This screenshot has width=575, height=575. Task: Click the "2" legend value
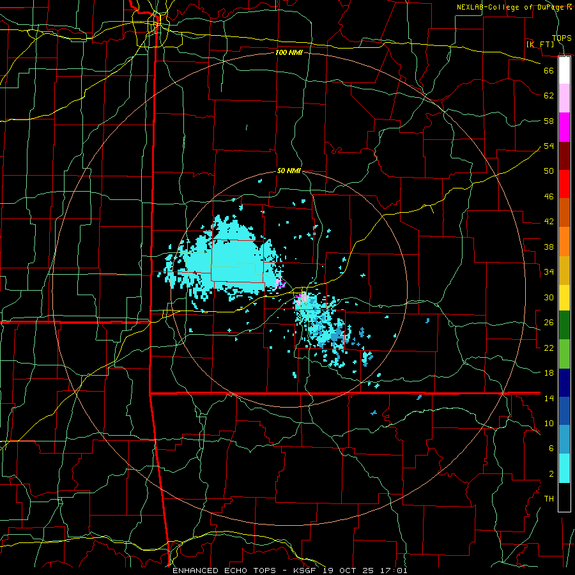tap(551, 474)
